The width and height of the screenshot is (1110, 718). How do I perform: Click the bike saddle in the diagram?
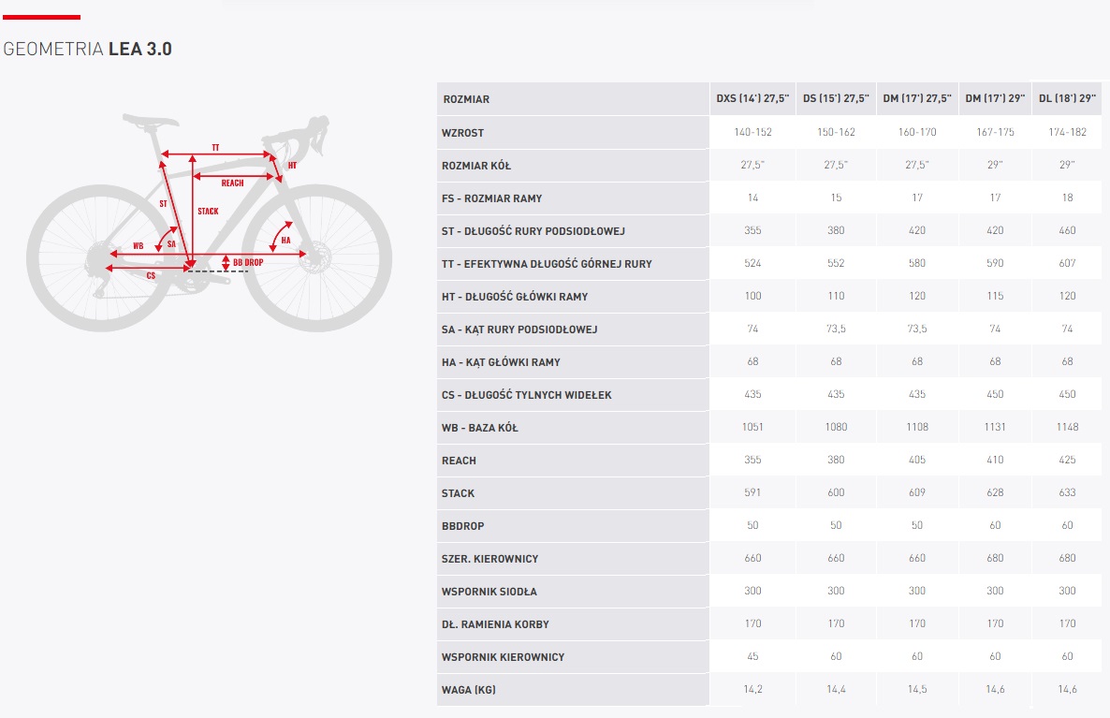coord(150,119)
